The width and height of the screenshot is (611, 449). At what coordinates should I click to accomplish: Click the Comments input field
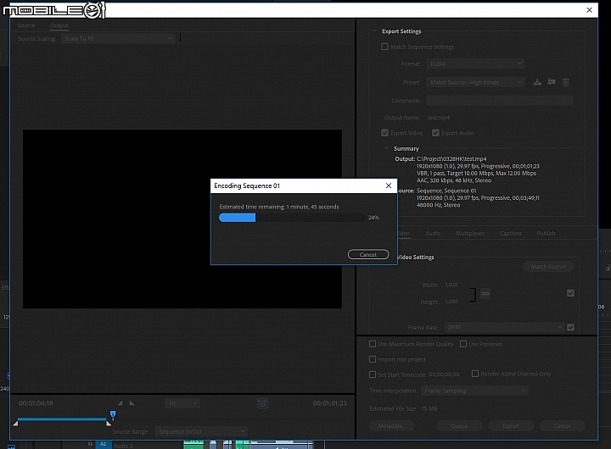coord(500,100)
